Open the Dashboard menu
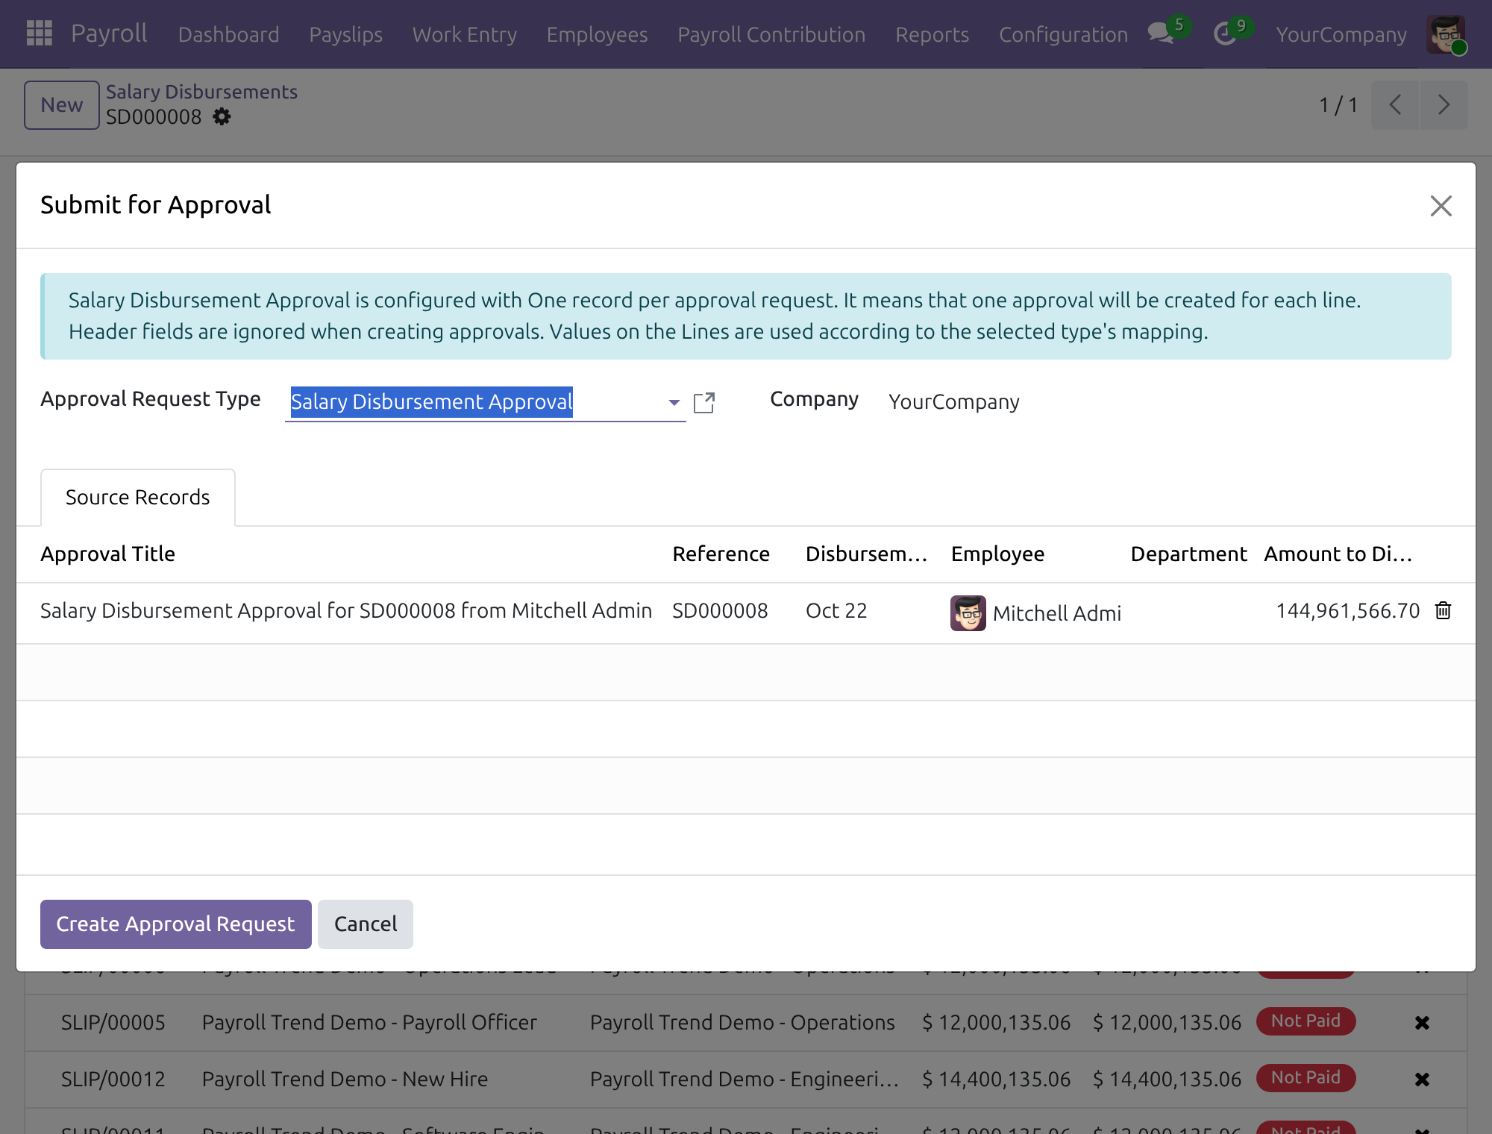Image resolution: width=1492 pixels, height=1134 pixels. pyautogui.click(x=228, y=34)
